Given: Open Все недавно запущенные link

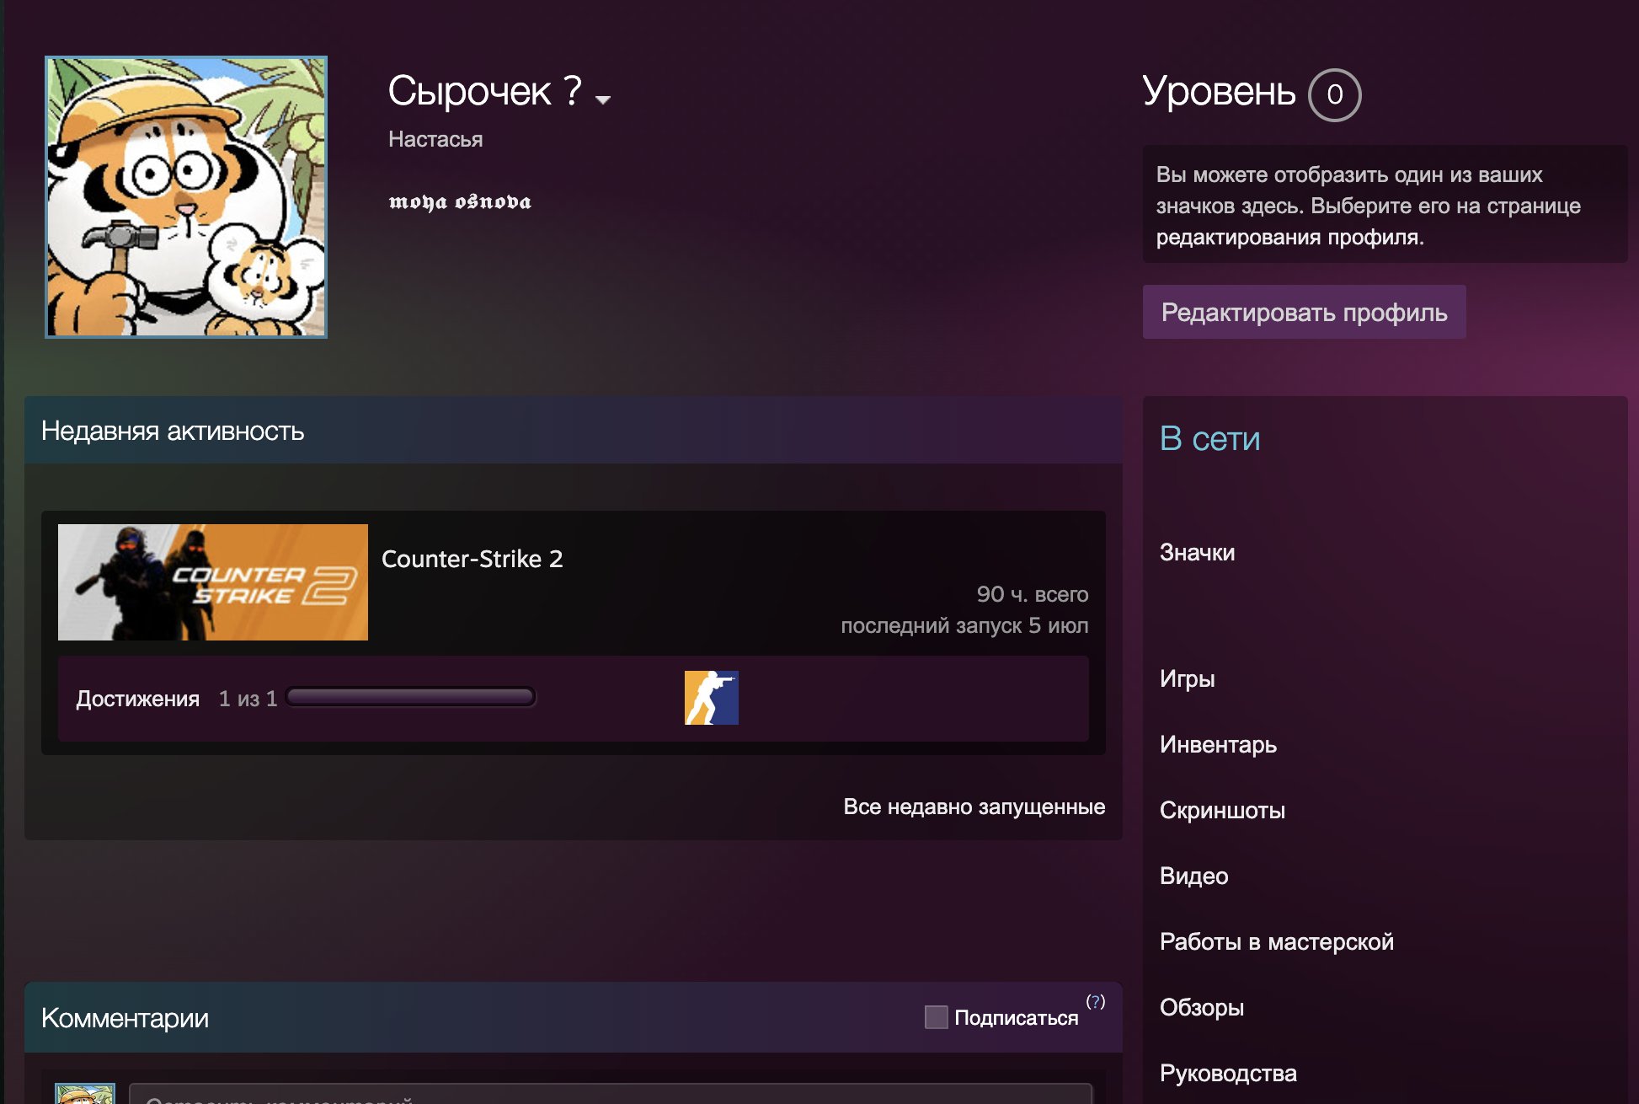Looking at the screenshot, I should coord(974,807).
